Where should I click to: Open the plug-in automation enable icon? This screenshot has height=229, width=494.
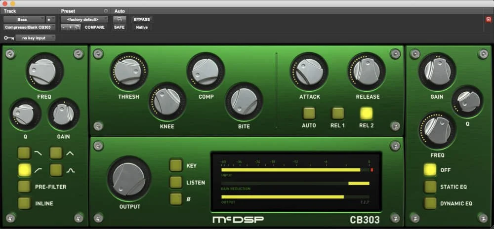point(120,20)
